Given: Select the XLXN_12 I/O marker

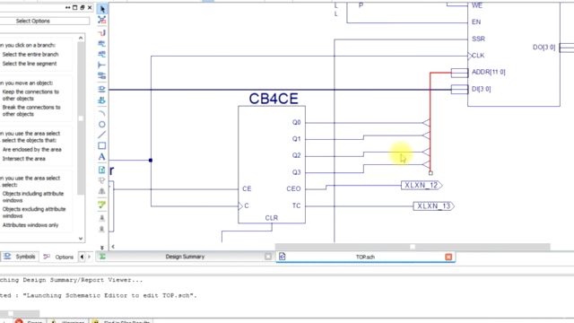Looking at the screenshot, I should tap(422, 186).
